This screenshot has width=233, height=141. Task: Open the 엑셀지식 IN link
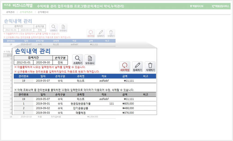pyautogui.click(x=197, y=6)
